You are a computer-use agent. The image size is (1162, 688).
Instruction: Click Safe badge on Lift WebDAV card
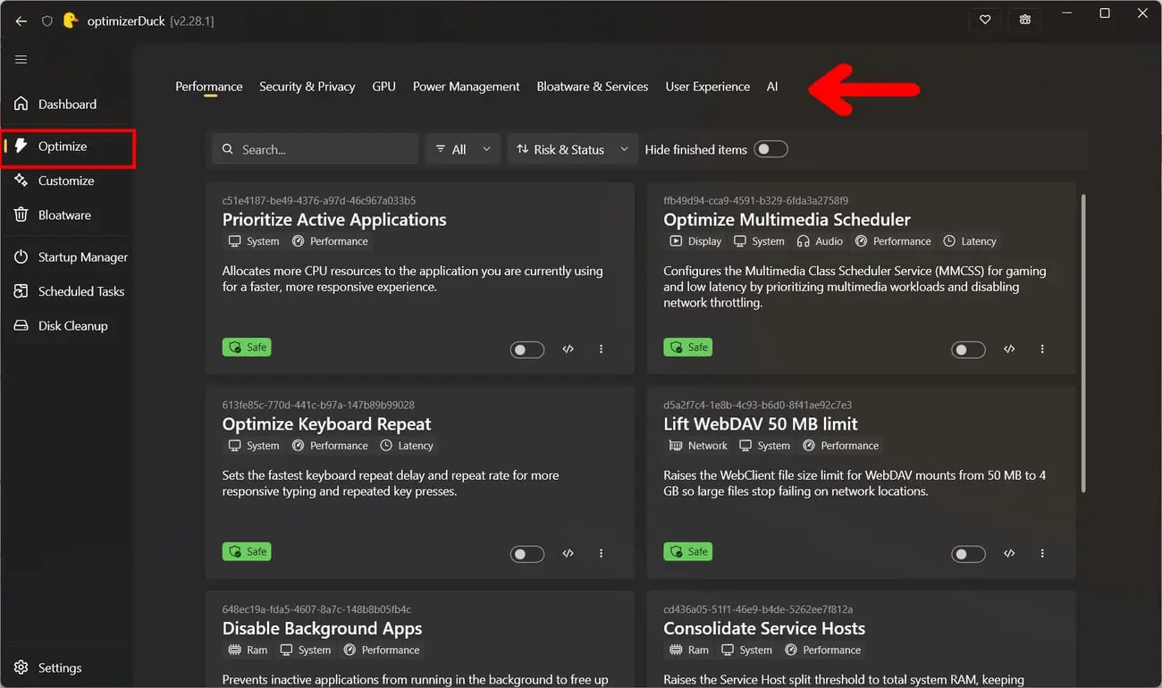[687, 551]
